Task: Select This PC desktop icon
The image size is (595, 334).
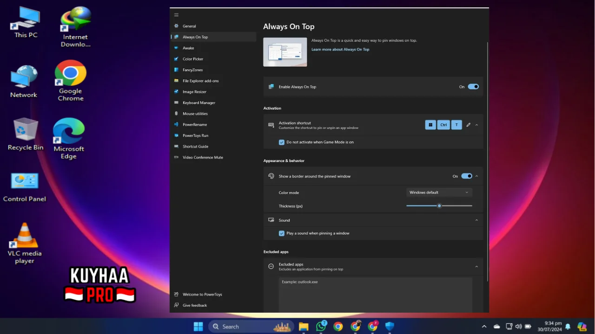Action: click(26, 22)
